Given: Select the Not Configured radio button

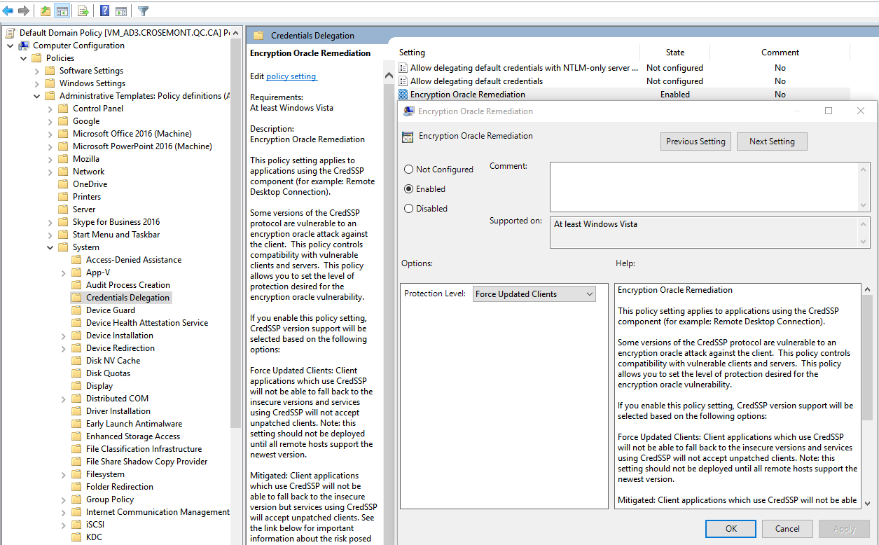Looking at the screenshot, I should [x=409, y=170].
